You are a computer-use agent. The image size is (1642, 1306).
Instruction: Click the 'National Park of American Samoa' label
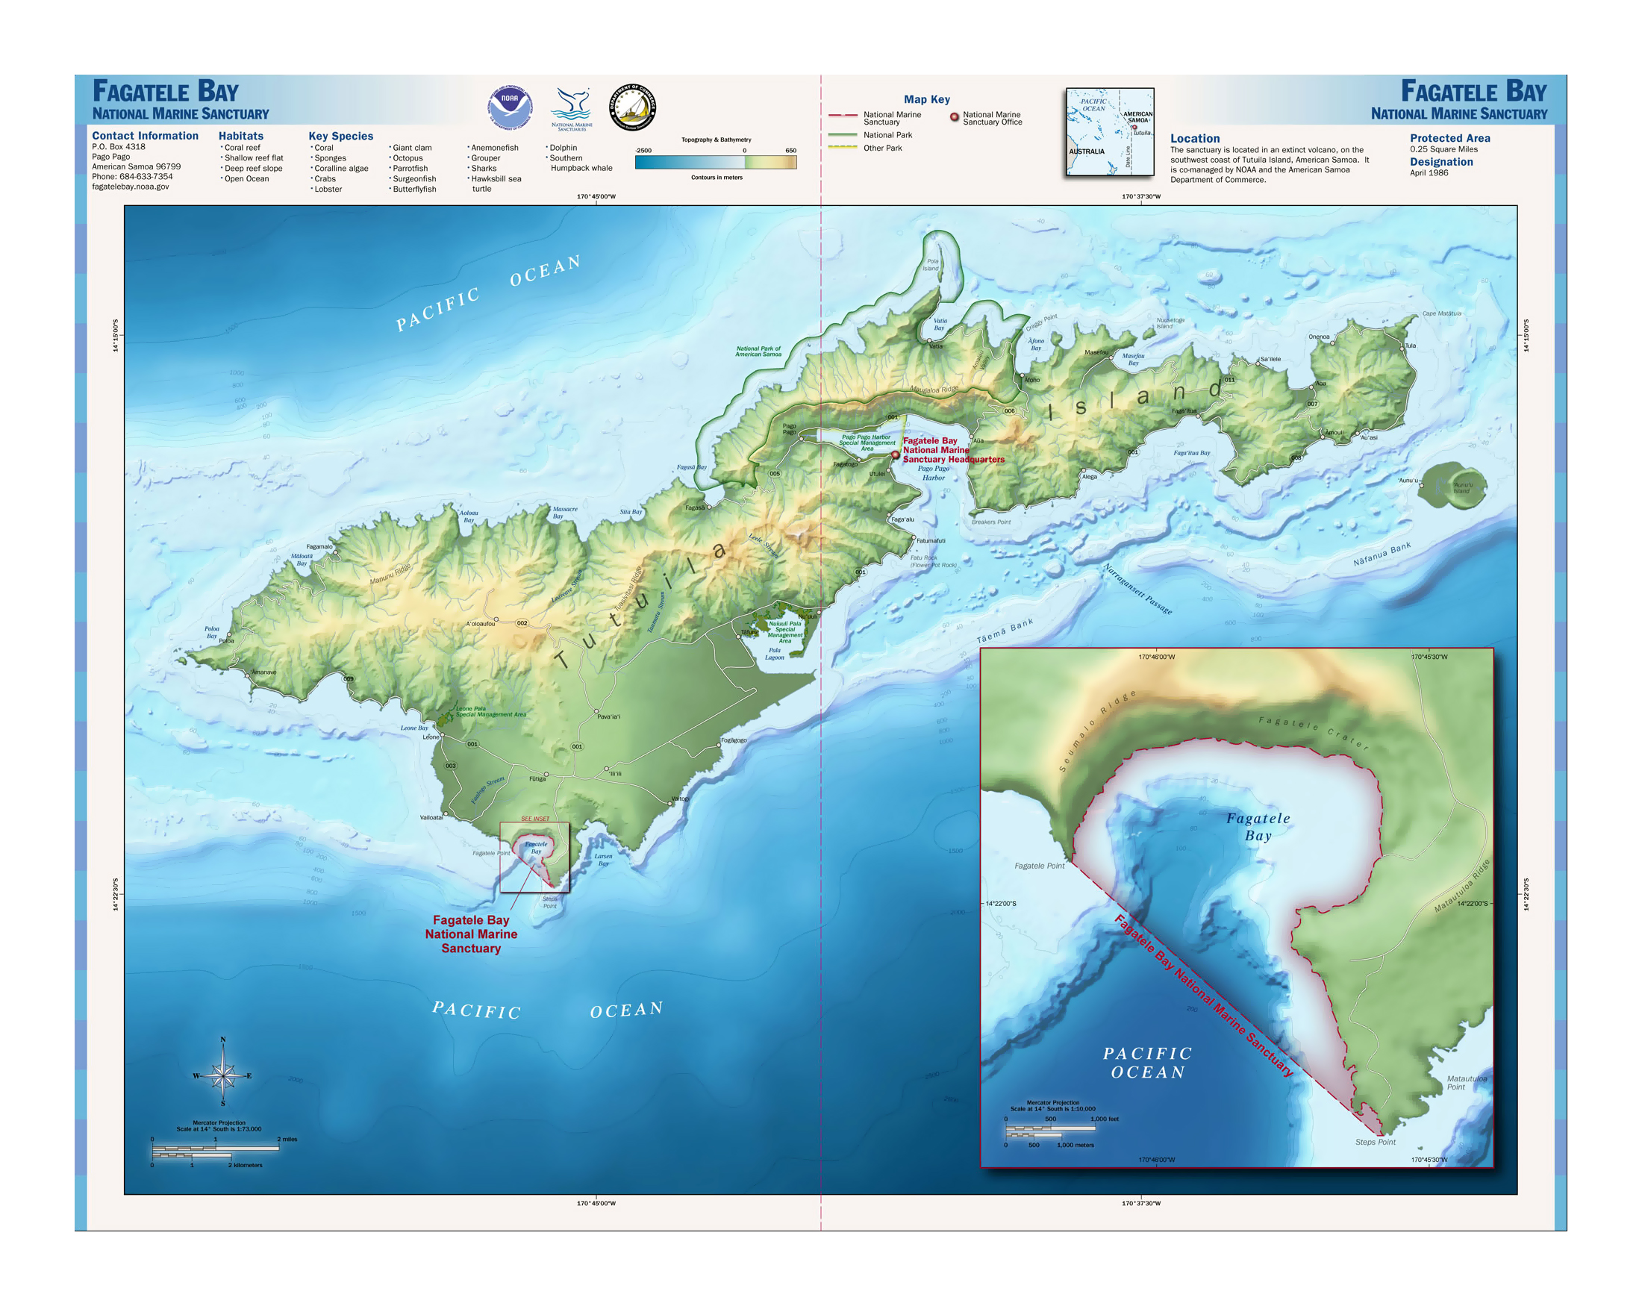758,351
